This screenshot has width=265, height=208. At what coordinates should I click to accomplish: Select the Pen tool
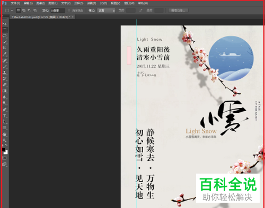click(5, 110)
